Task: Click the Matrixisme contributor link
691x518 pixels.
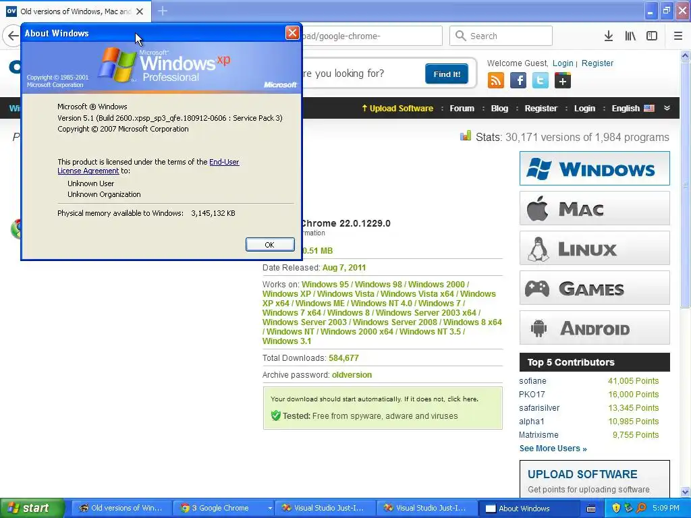Action: (538, 435)
